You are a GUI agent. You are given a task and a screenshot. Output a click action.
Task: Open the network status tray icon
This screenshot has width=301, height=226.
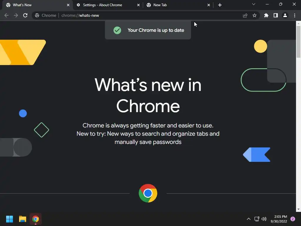[x=257, y=219]
